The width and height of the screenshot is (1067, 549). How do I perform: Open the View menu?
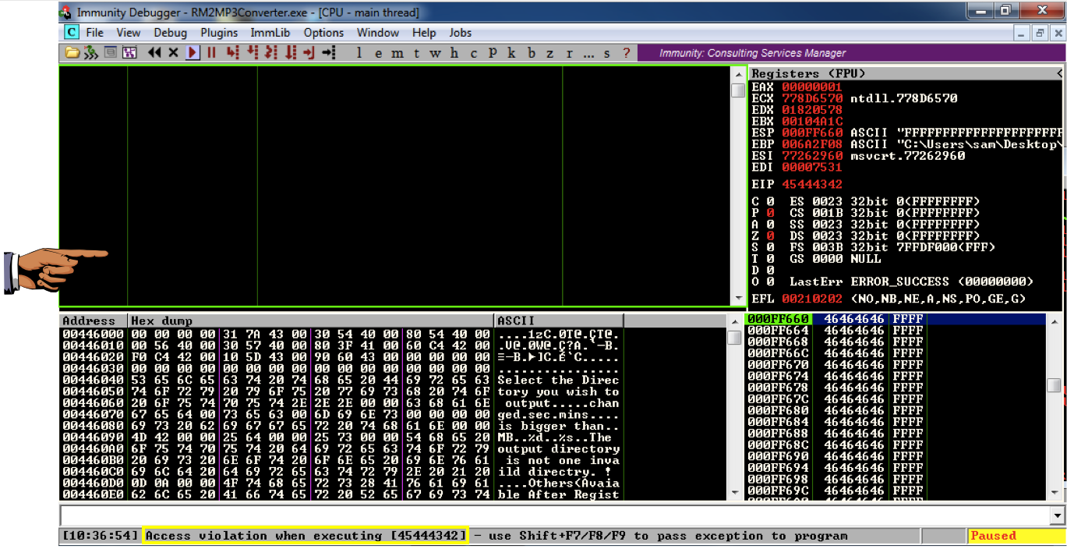tap(129, 33)
